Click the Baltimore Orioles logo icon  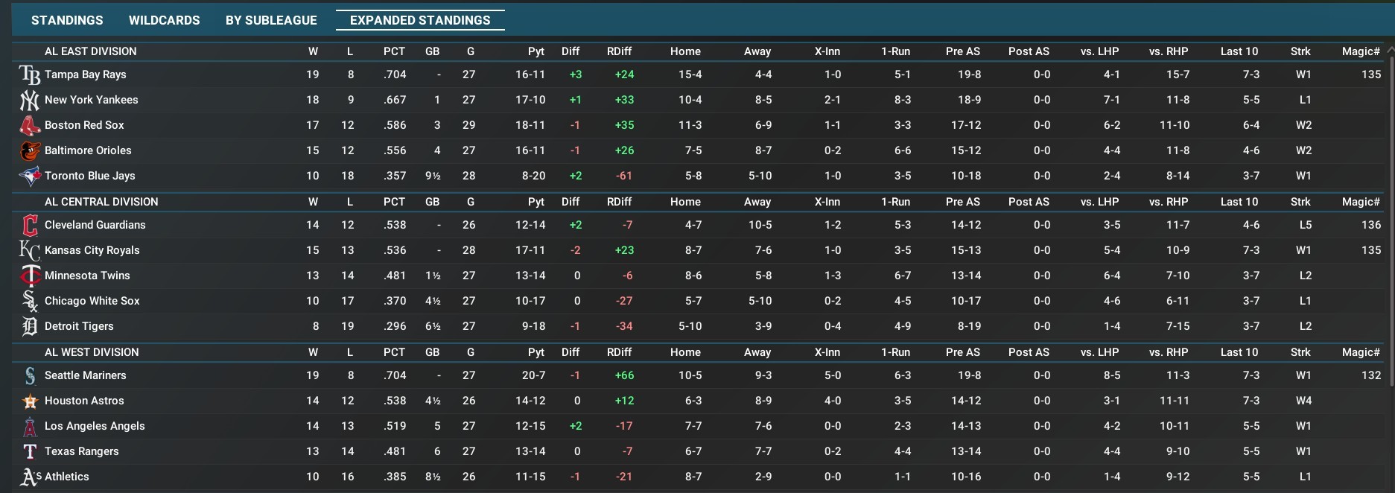click(x=30, y=150)
